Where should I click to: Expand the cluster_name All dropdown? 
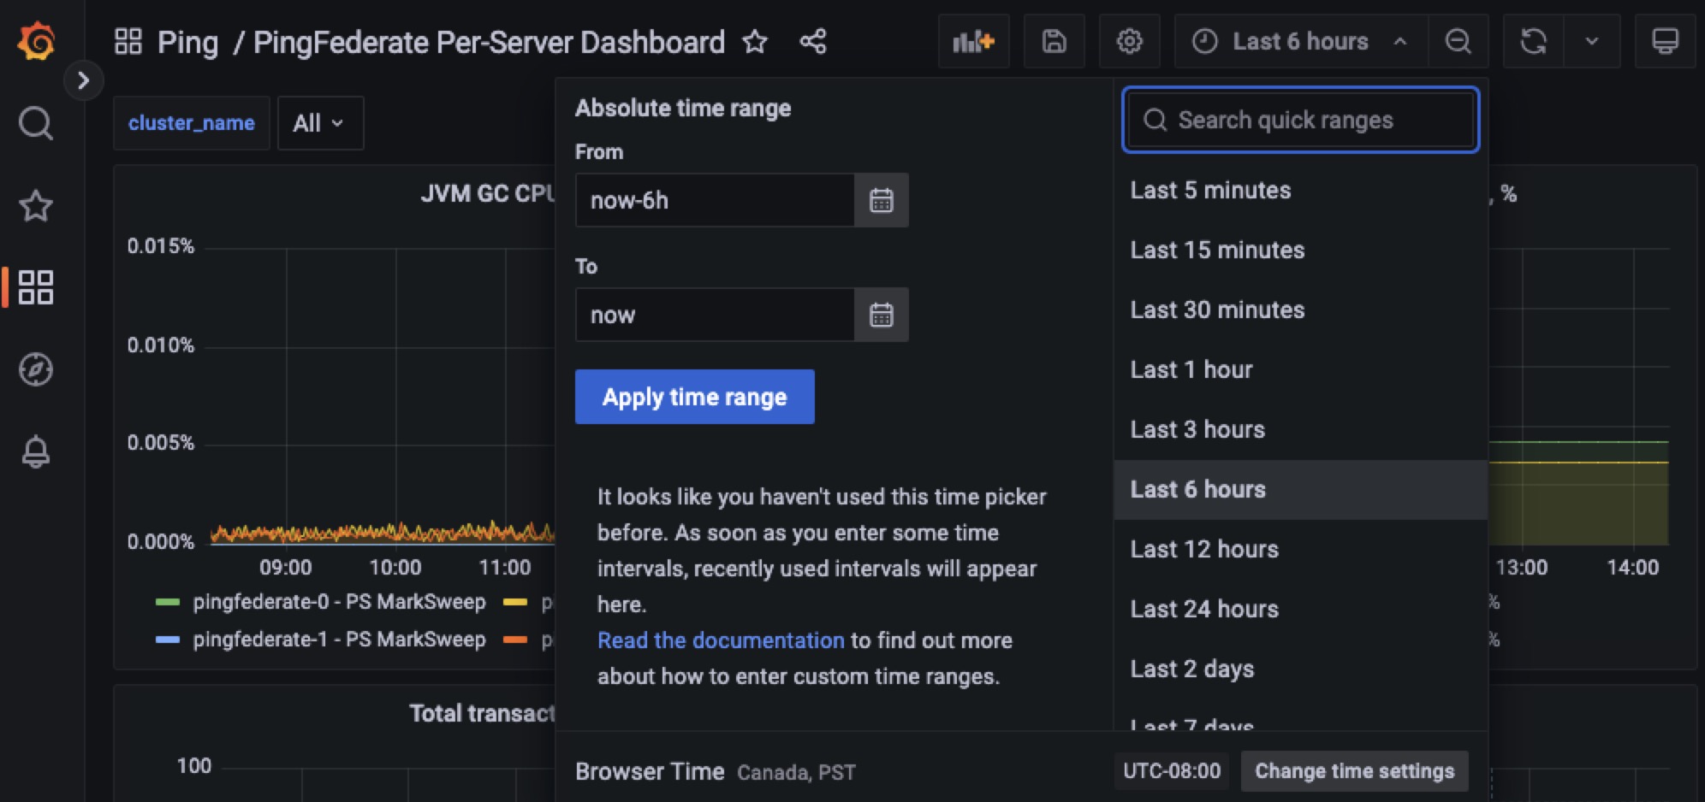(x=318, y=123)
